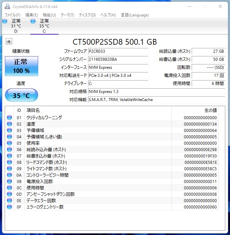The image size is (230, 235).
Task: Click the features field S.M.A.R.T., TRIM, VolatileWriteCache
Action: click(x=156, y=100)
